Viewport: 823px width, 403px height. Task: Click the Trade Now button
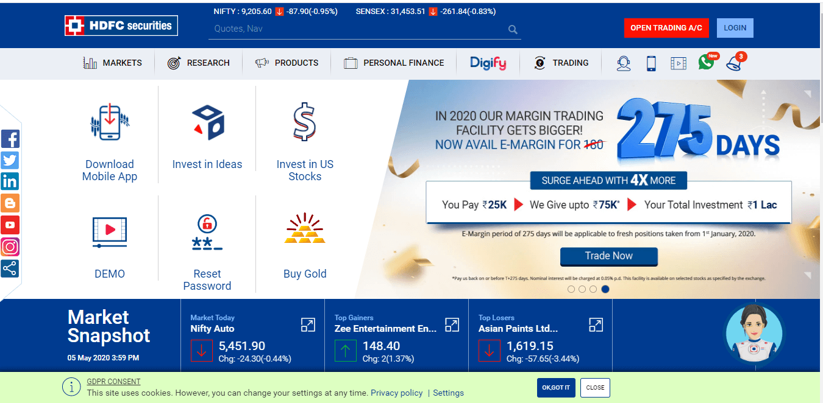click(x=609, y=256)
